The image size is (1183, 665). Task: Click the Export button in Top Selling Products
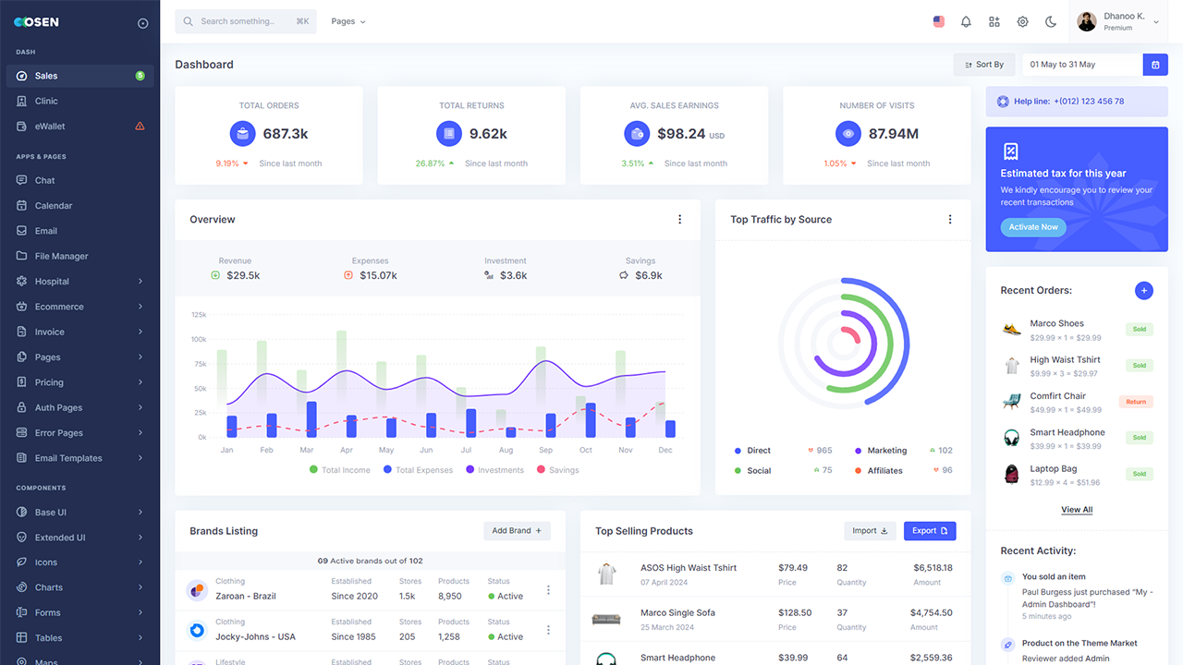[930, 530]
